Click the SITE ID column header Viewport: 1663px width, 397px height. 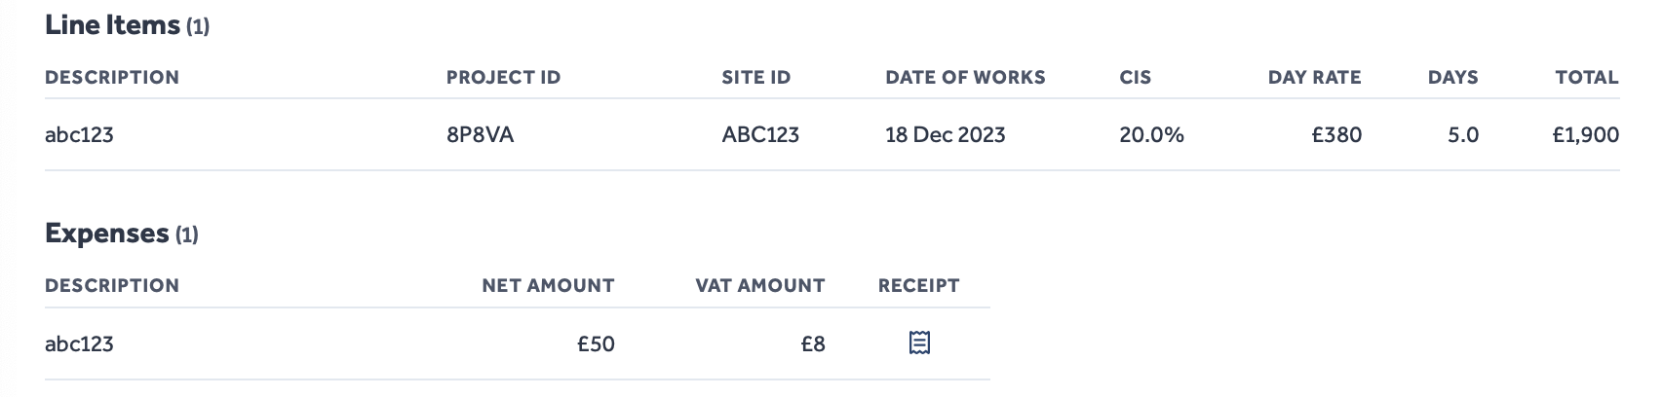(755, 78)
